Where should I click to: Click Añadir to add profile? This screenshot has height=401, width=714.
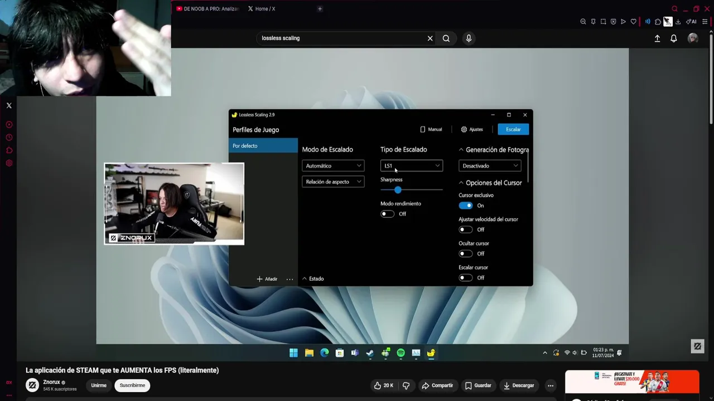(x=267, y=279)
